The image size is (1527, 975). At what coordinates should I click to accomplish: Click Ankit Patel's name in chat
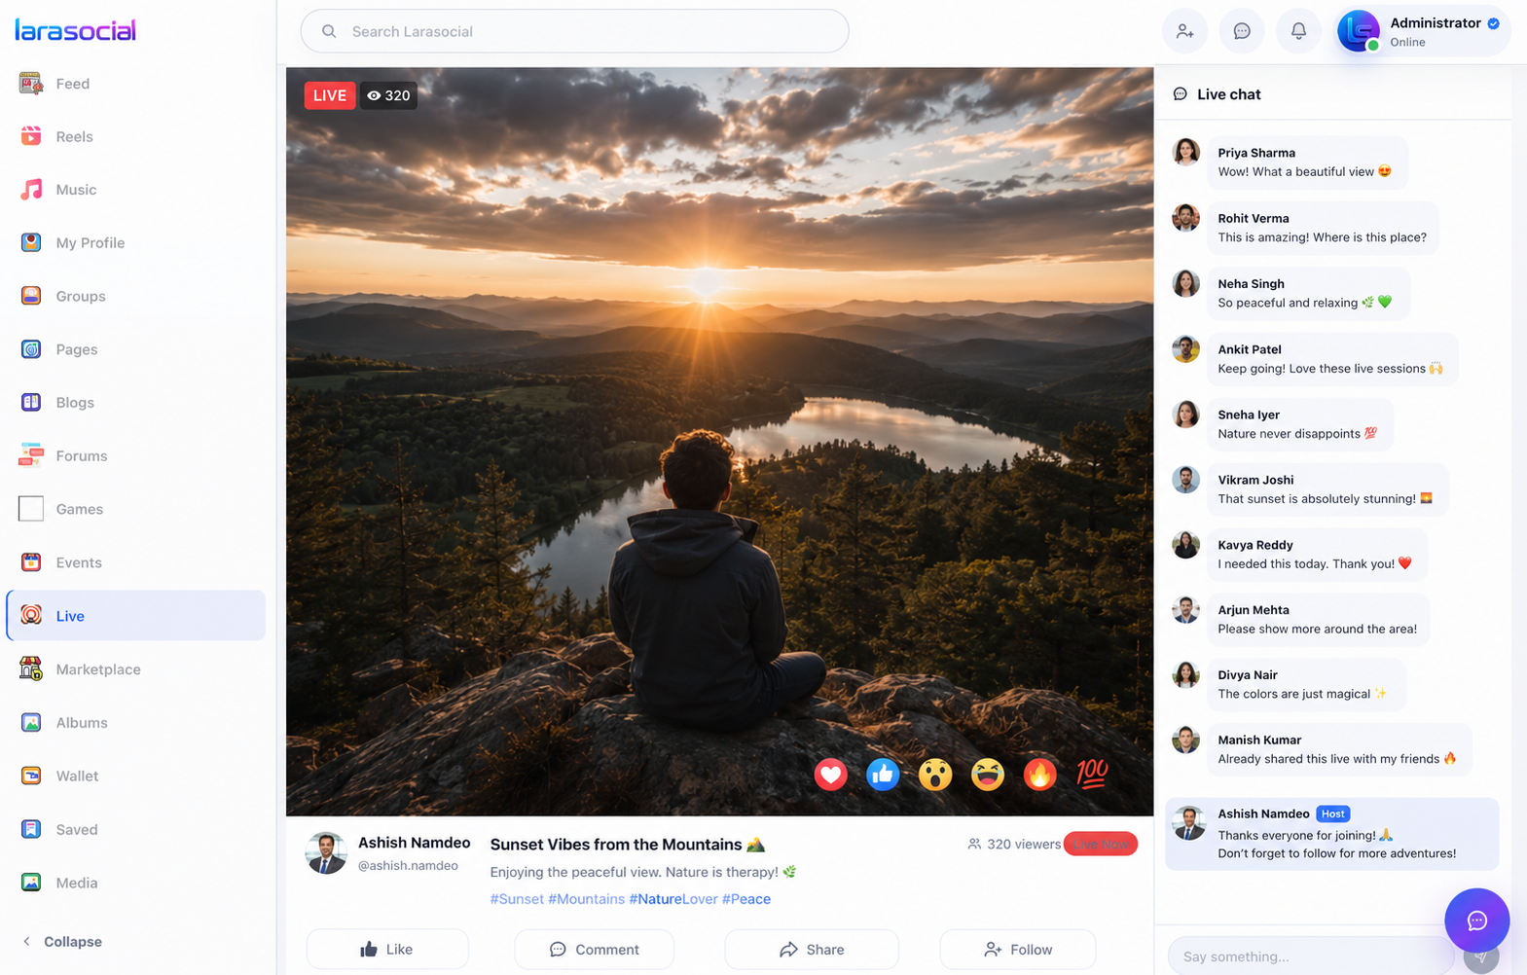coord(1250,349)
